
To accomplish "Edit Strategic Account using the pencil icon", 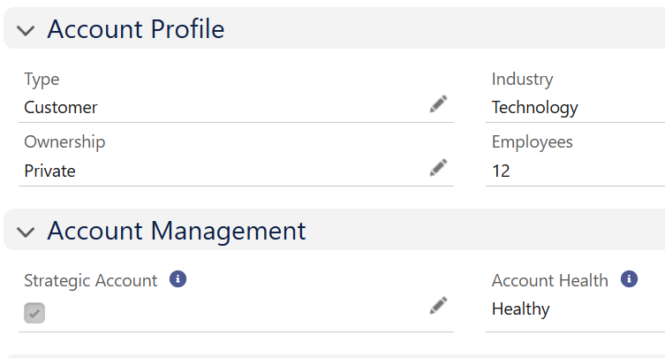I will [x=439, y=305].
